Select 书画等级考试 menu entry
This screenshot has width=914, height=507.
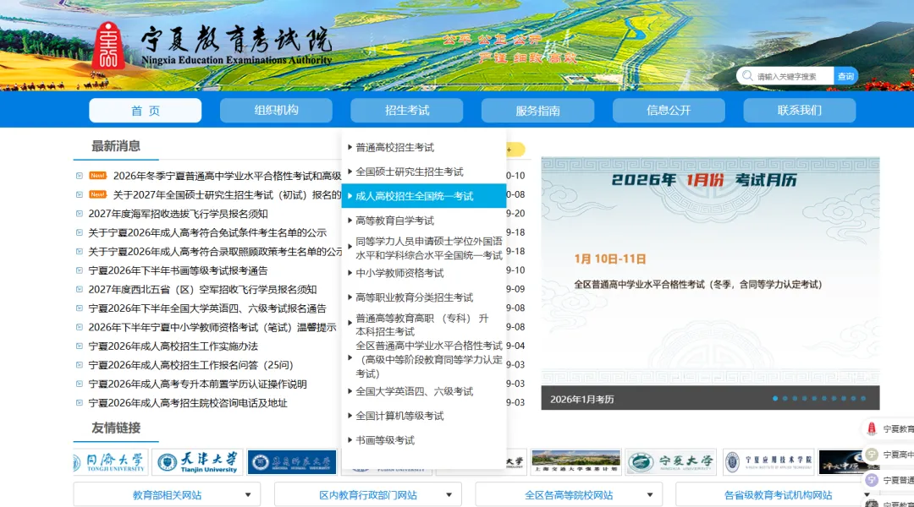[424, 440]
